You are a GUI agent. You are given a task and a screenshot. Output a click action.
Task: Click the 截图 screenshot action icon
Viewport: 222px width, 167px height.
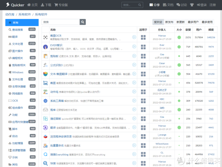coord(45,83)
